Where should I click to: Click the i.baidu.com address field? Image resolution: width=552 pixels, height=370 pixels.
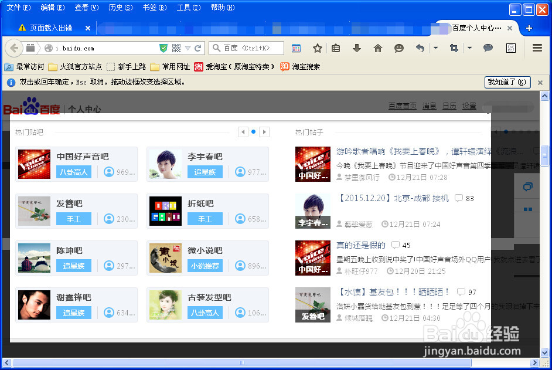[x=105, y=48]
